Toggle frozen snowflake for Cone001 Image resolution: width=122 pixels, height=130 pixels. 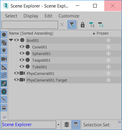[108, 47]
